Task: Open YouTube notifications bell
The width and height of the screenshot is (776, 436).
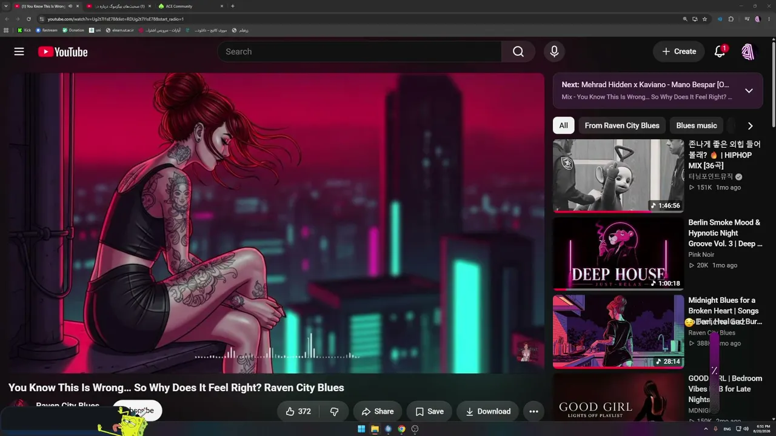Action: [x=720, y=51]
